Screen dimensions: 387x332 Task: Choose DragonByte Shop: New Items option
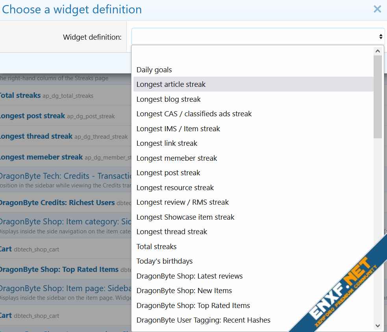184,291
